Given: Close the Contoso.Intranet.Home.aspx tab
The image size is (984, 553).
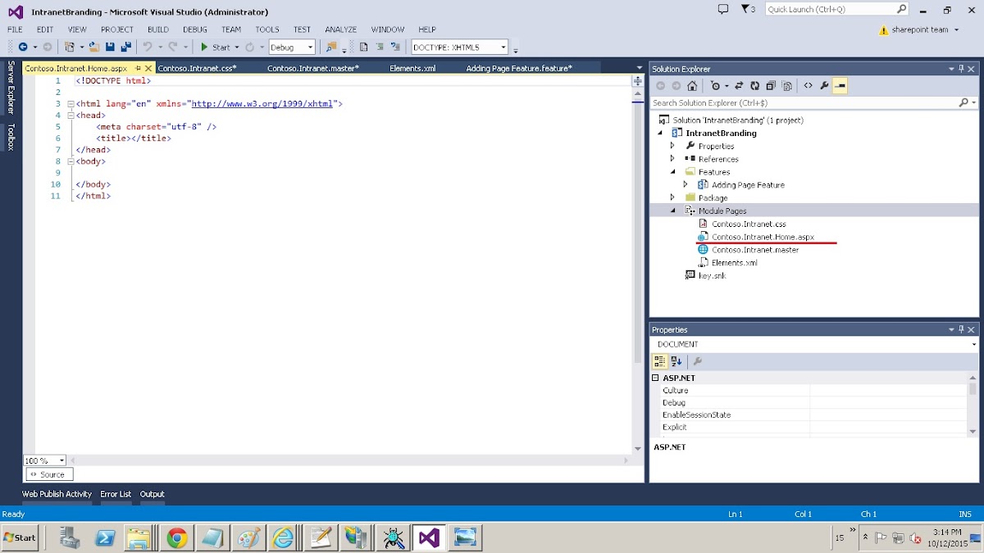Looking at the screenshot, I should click(148, 68).
